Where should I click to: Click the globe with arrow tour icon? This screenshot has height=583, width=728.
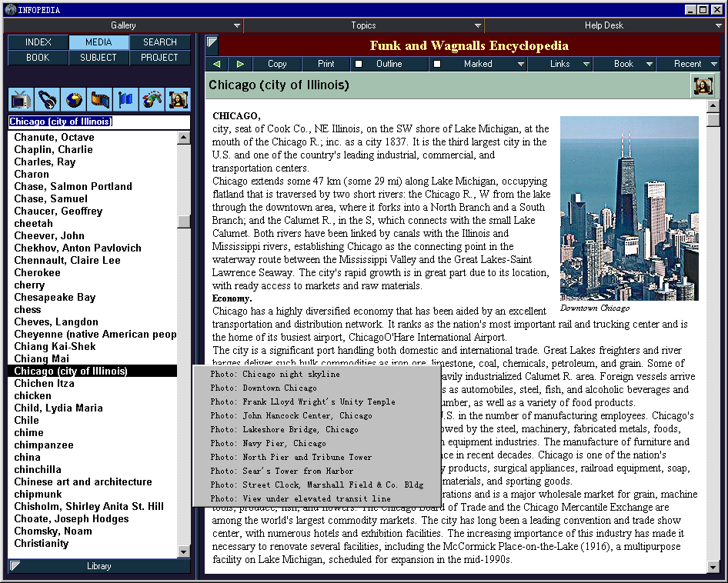pos(152,99)
